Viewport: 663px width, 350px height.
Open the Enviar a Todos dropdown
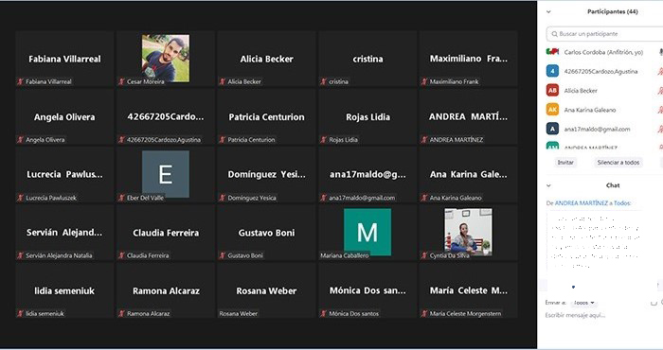coord(584,303)
